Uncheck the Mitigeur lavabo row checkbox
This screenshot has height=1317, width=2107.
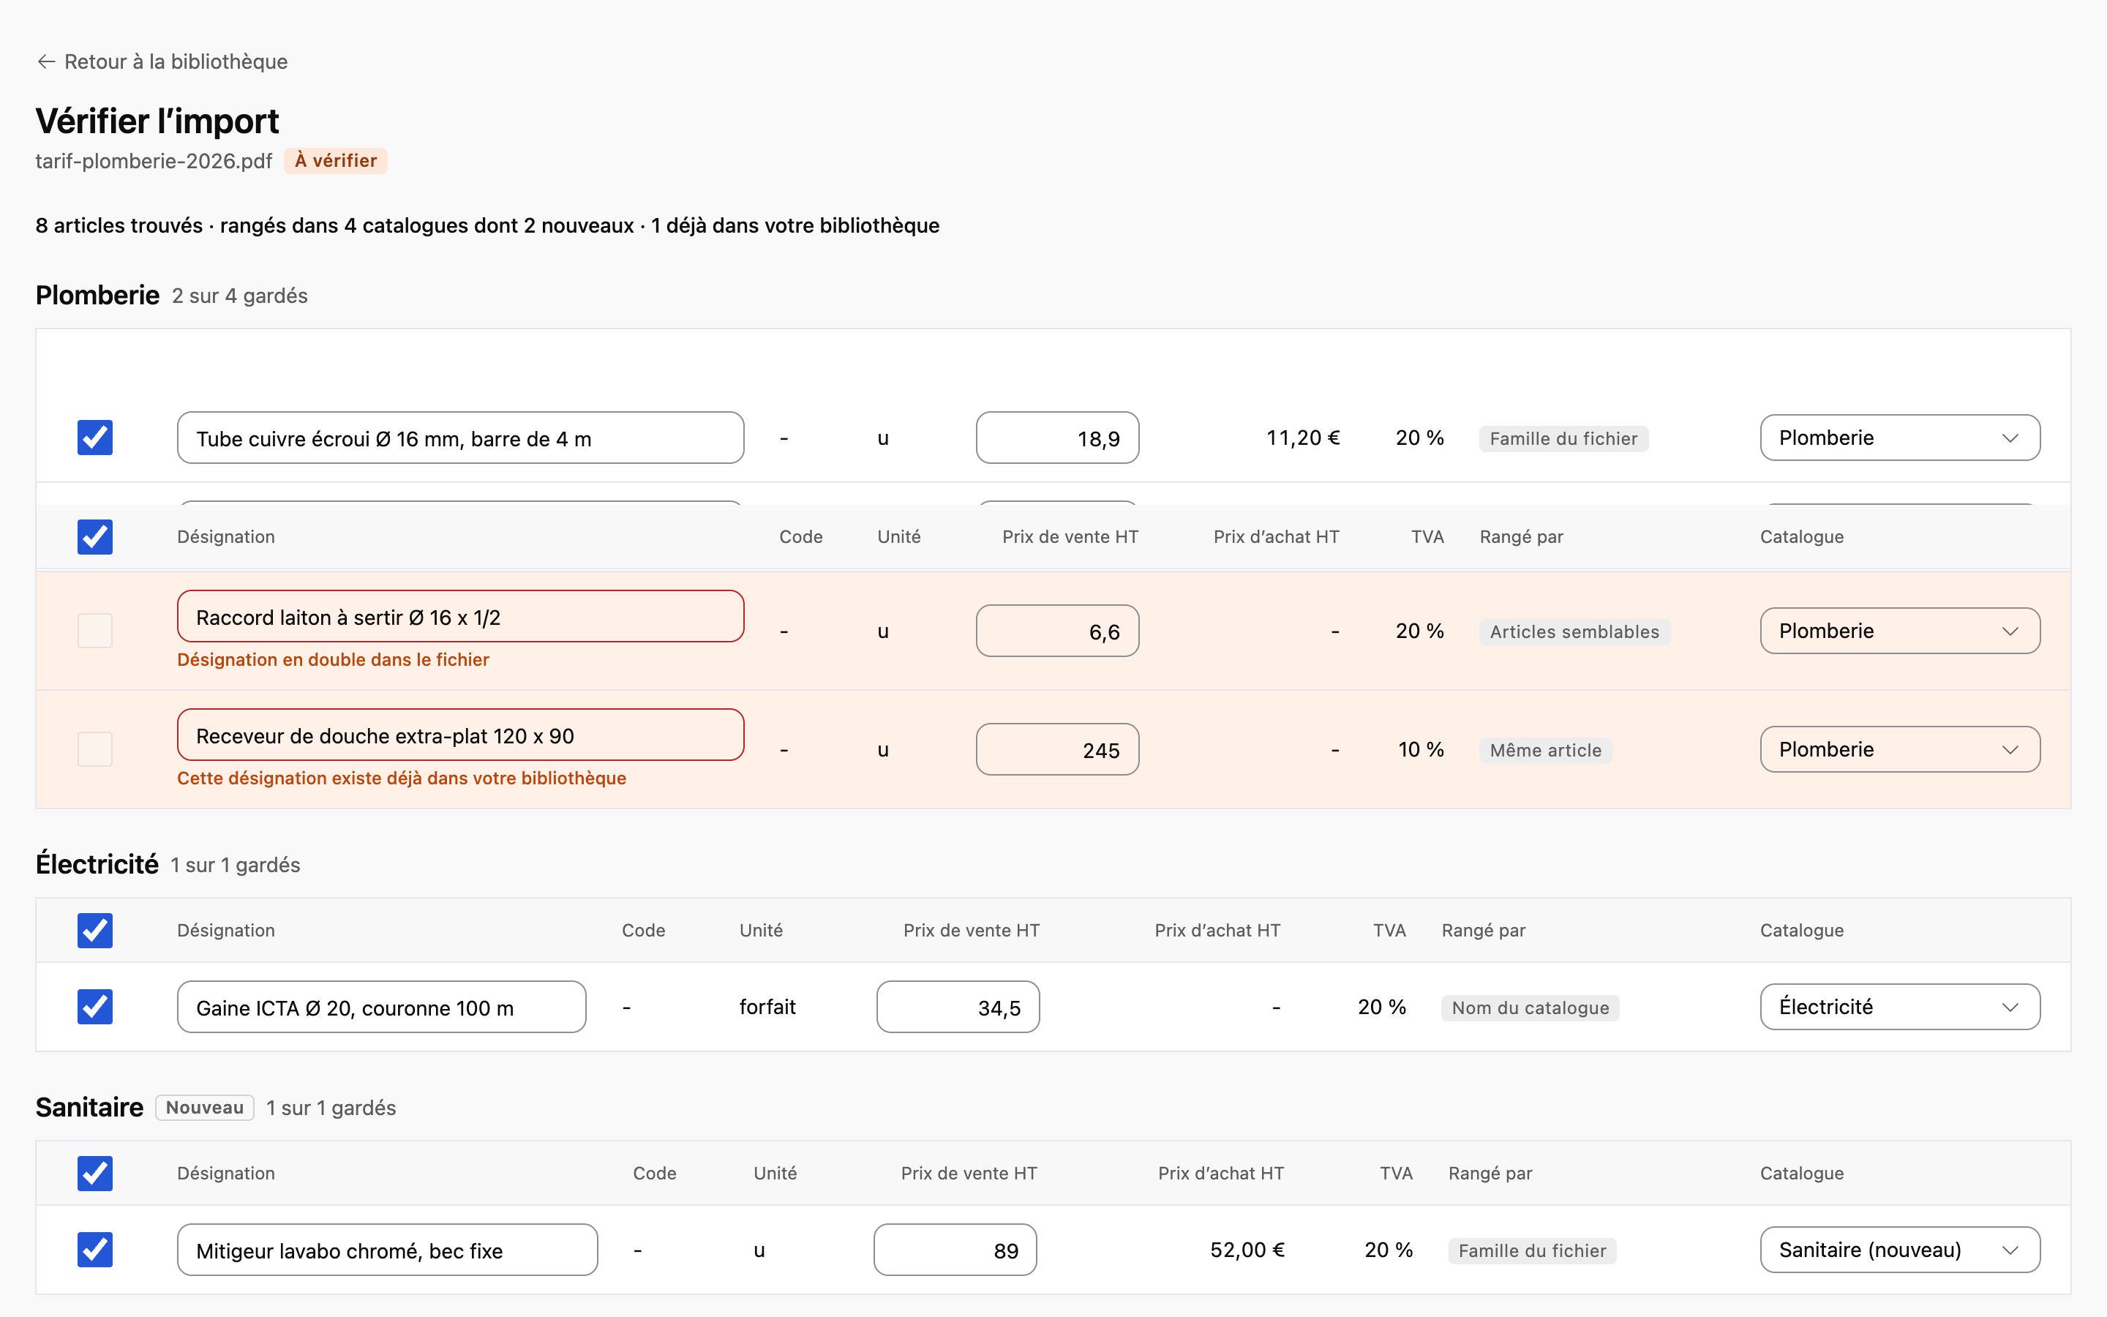pos(95,1250)
